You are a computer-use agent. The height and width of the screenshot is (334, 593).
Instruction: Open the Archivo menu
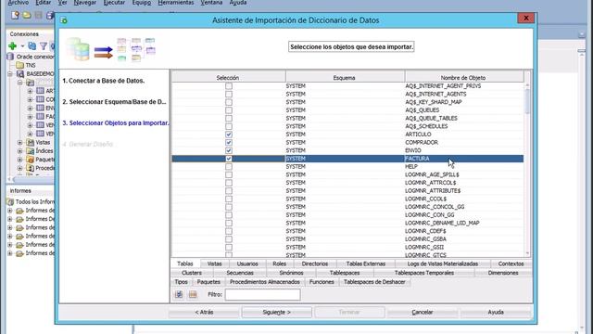(x=19, y=3)
